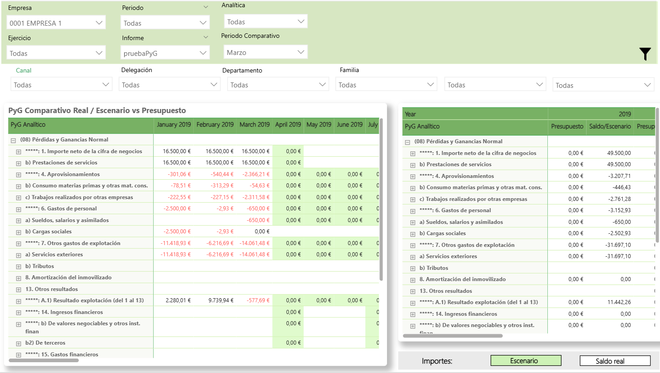Open the Delegación dropdown
Image resolution: width=660 pixels, height=373 pixels.
click(169, 85)
